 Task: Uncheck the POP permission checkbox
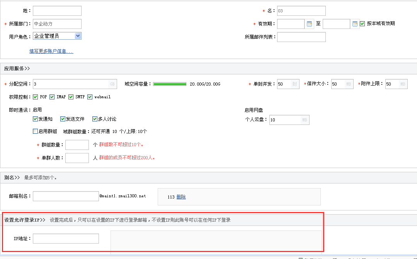[36, 97]
